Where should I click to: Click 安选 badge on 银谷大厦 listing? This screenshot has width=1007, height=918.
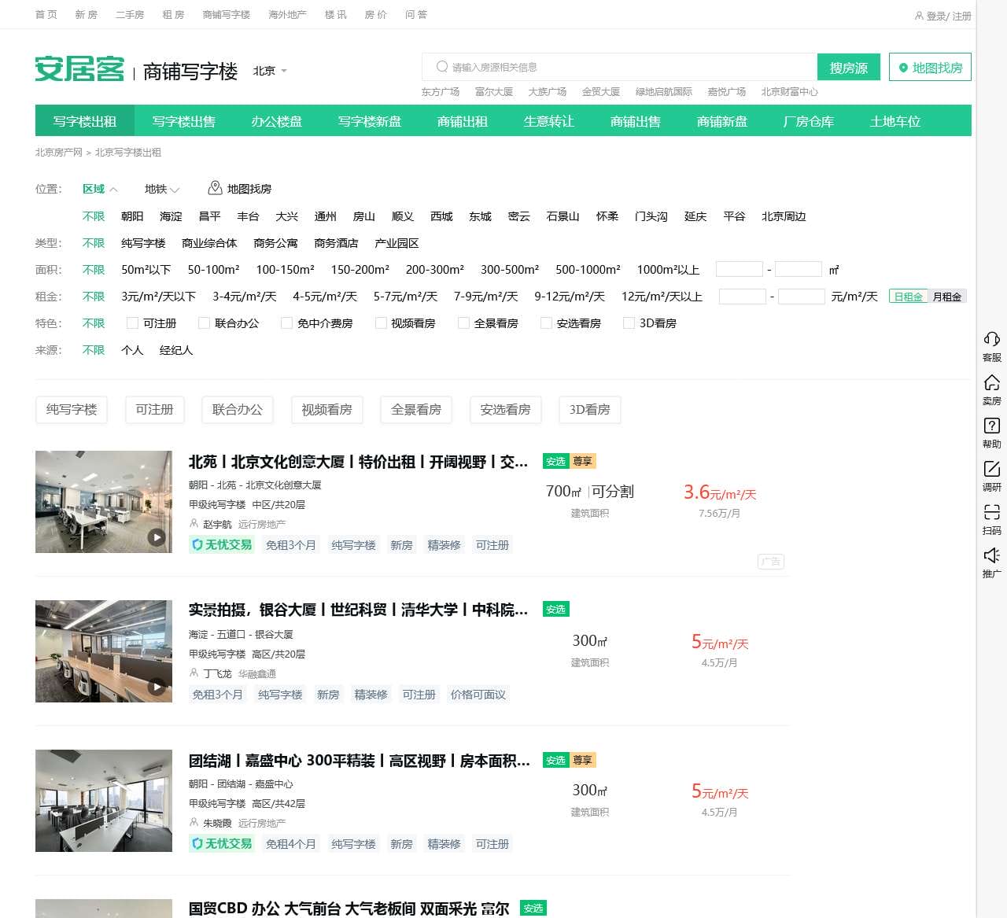[x=556, y=610]
